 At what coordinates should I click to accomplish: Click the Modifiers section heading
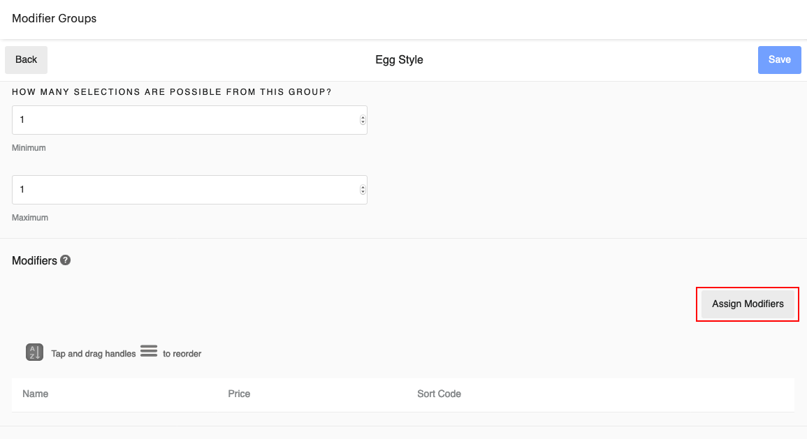pyautogui.click(x=34, y=260)
